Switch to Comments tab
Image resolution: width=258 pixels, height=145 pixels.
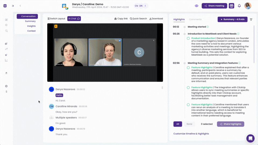[x=195, y=19]
